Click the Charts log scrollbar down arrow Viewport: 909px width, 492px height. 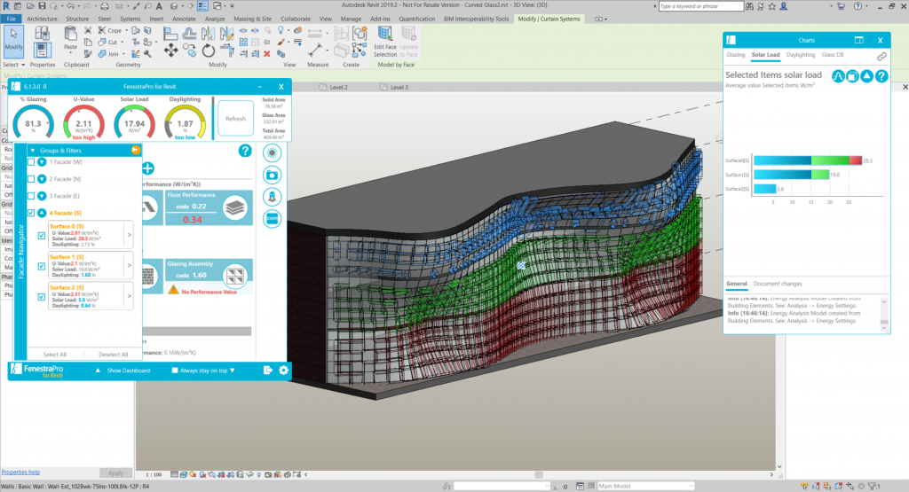click(x=884, y=328)
